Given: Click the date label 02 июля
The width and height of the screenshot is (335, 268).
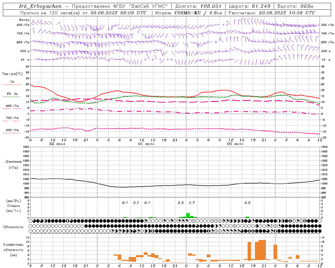Looking at the screenshot, I should coord(235,144).
